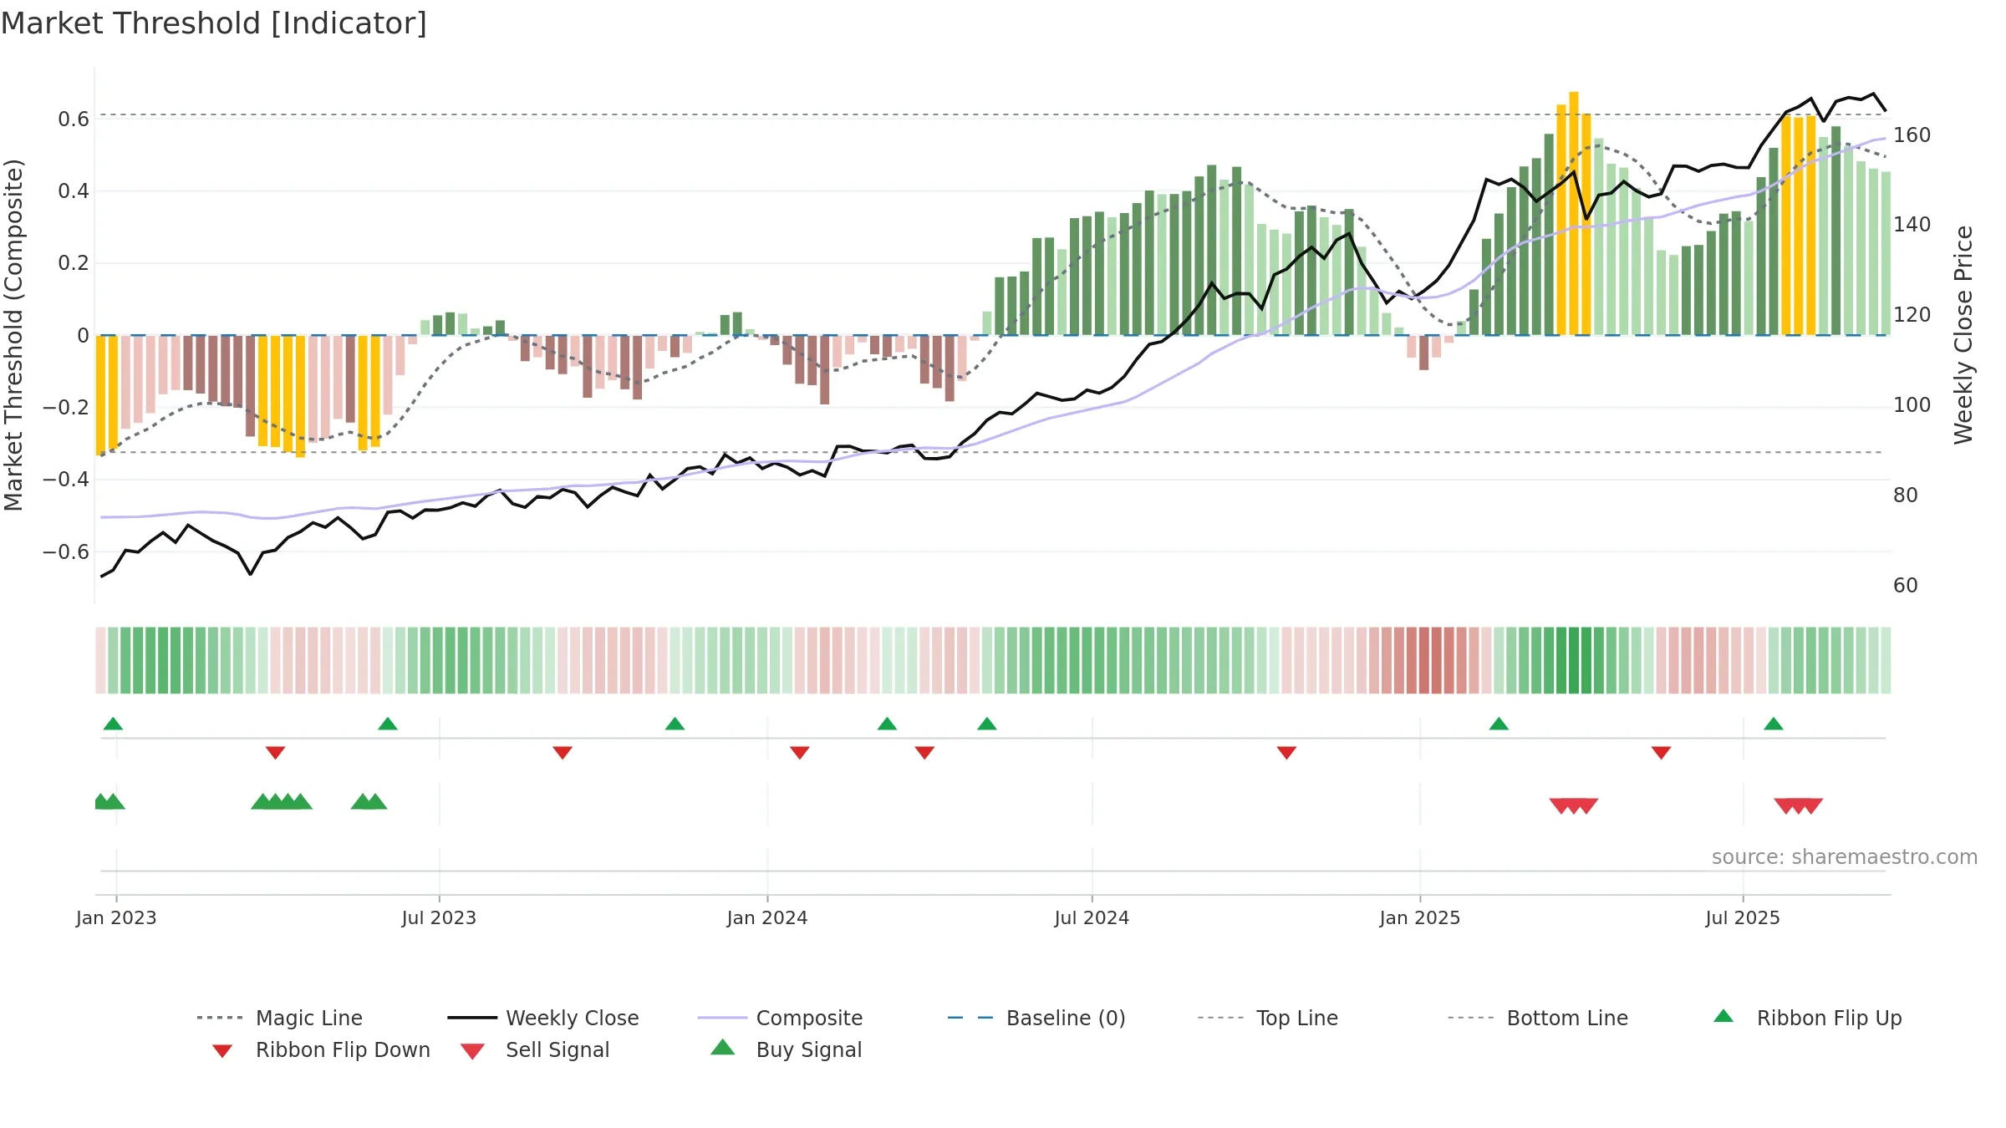Click the Jul 2025 x-axis label
Screen dimensions: 2006x1128
tap(1743, 917)
